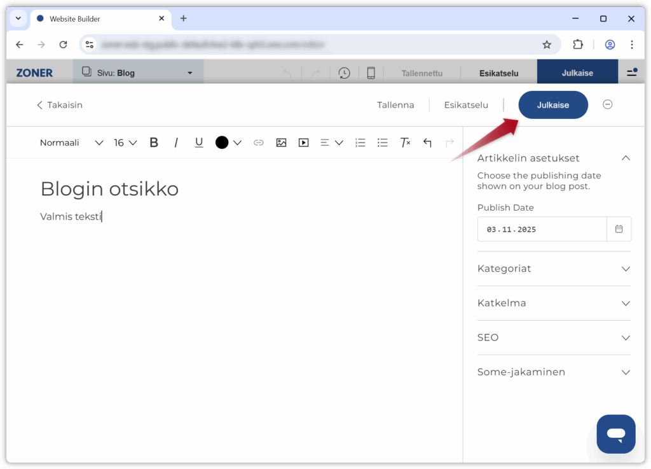Toggle bold text formatting
Image resolution: width=651 pixels, height=469 pixels.
[154, 143]
